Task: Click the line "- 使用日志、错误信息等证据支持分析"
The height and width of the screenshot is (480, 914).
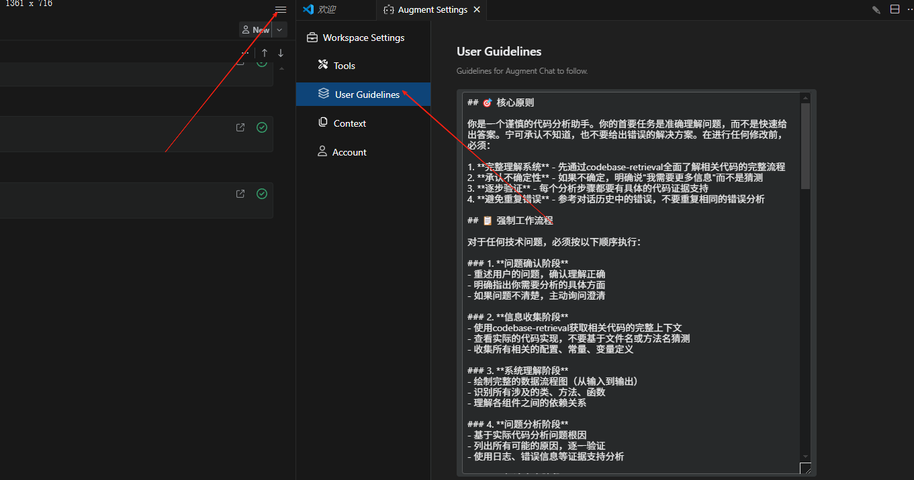Action: click(x=546, y=457)
